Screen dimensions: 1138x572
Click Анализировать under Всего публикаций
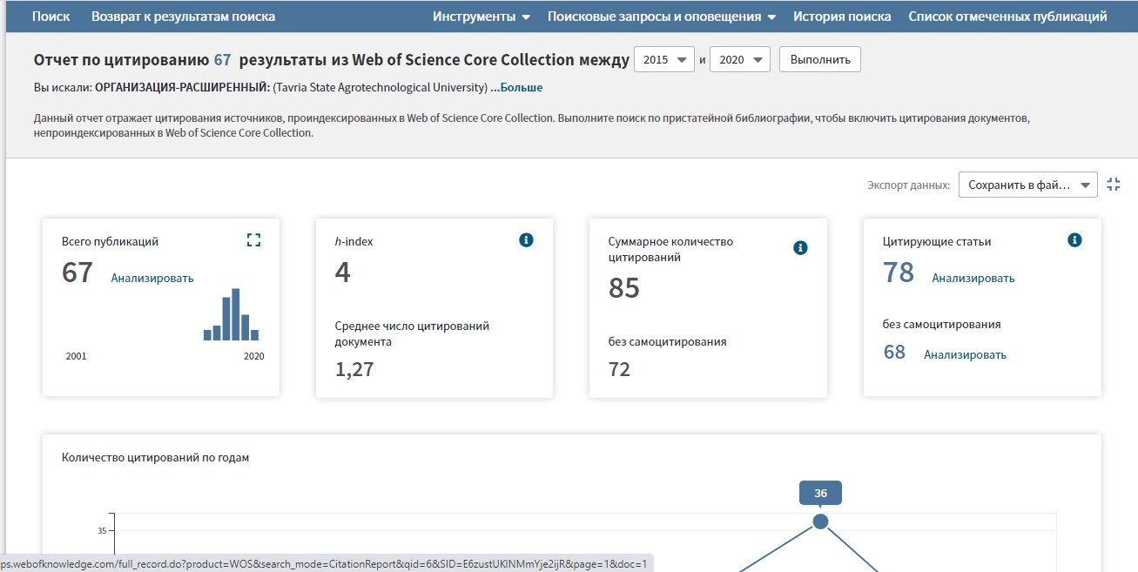(152, 279)
